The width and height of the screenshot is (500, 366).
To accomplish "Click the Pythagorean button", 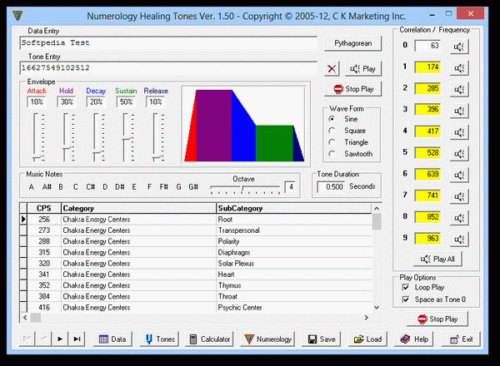I will [x=353, y=43].
